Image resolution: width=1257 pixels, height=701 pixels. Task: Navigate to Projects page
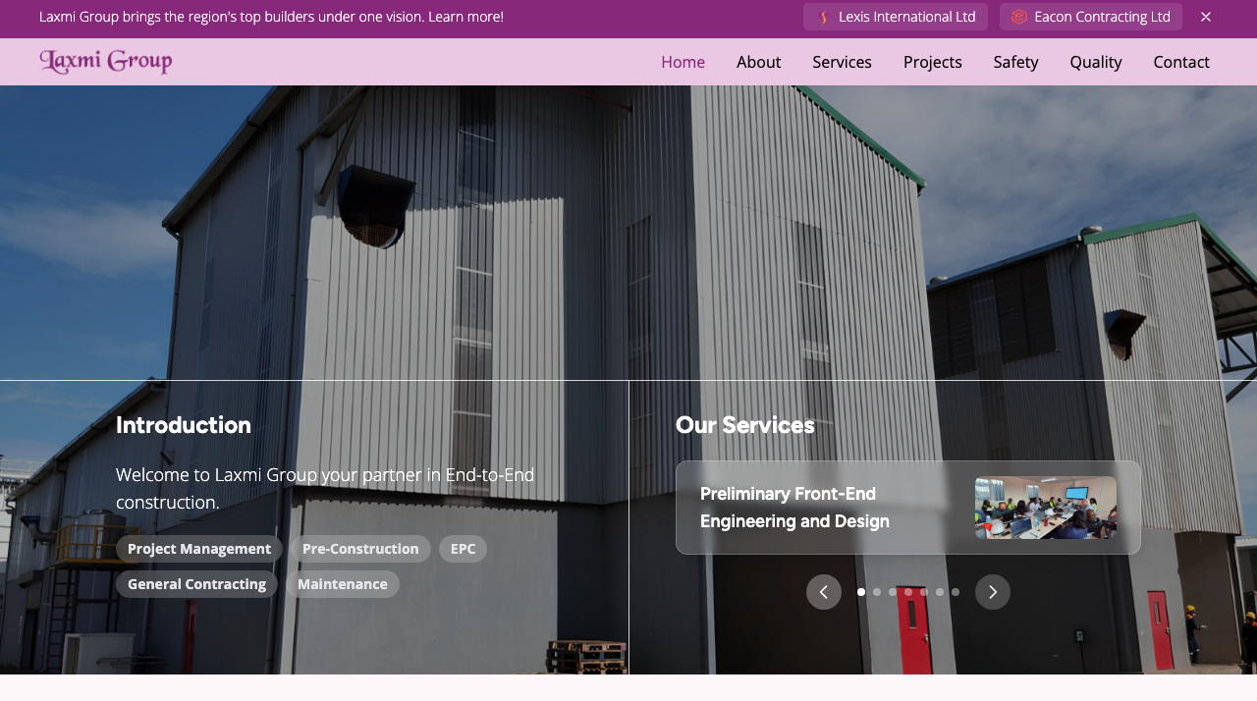pos(932,62)
